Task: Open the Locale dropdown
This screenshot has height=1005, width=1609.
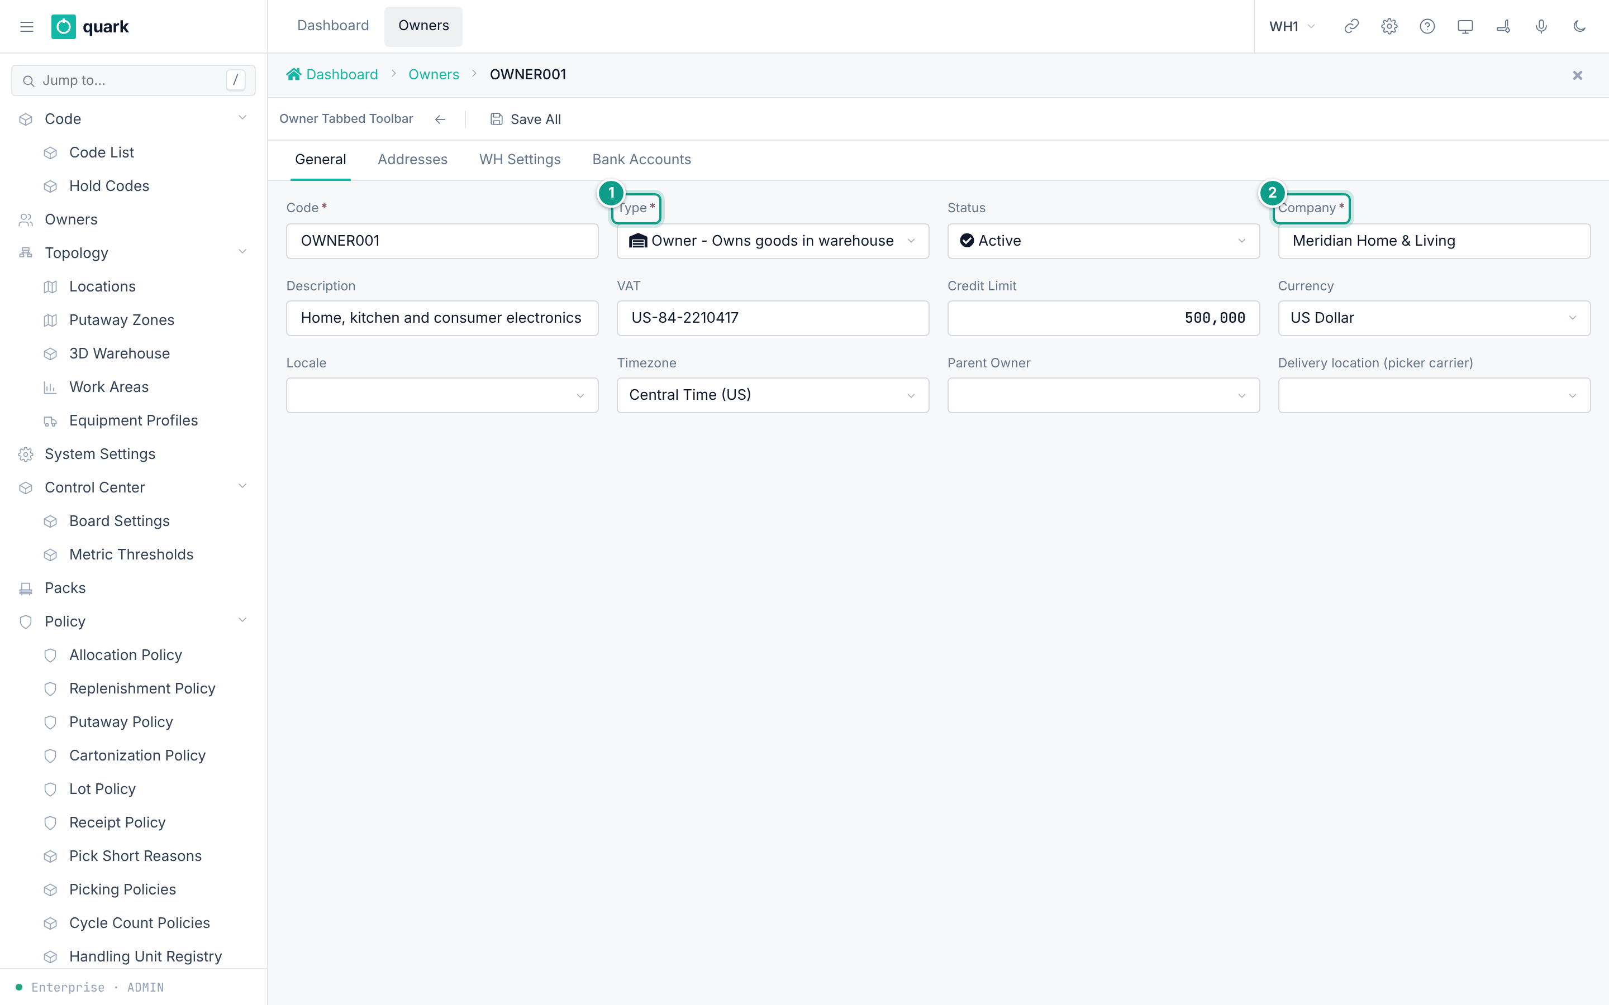Action: tap(442, 395)
